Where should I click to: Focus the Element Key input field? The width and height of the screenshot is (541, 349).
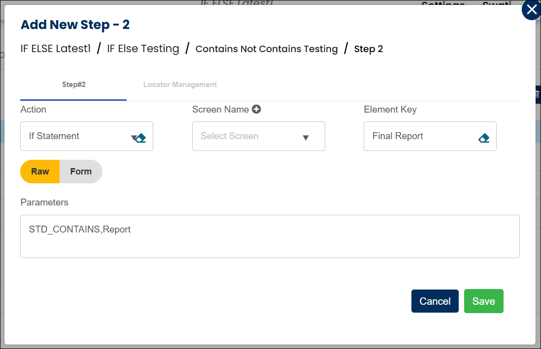(419, 136)
